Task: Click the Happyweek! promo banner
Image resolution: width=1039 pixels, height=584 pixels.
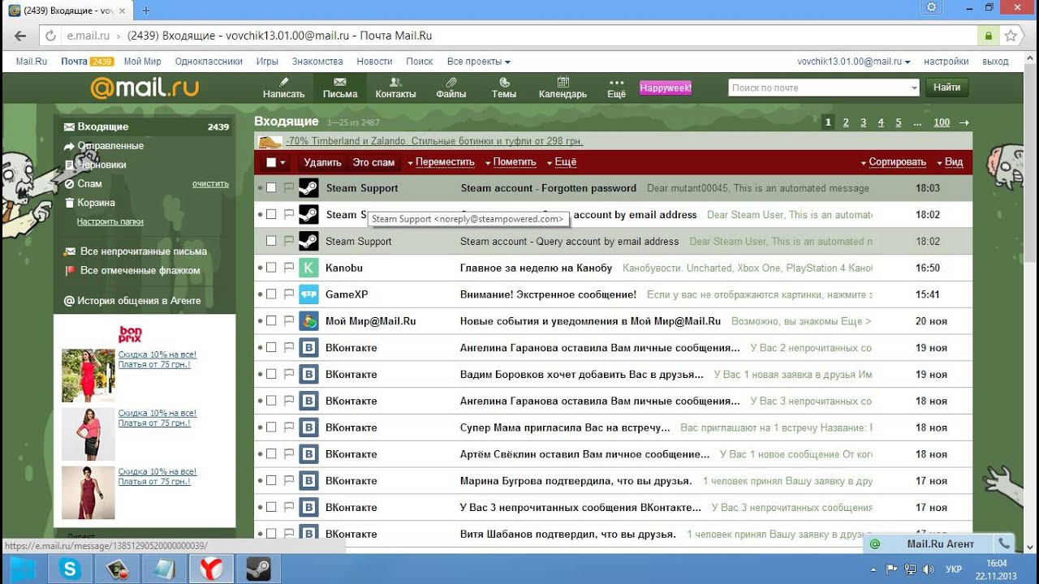Action: click(x=666, y=87)
